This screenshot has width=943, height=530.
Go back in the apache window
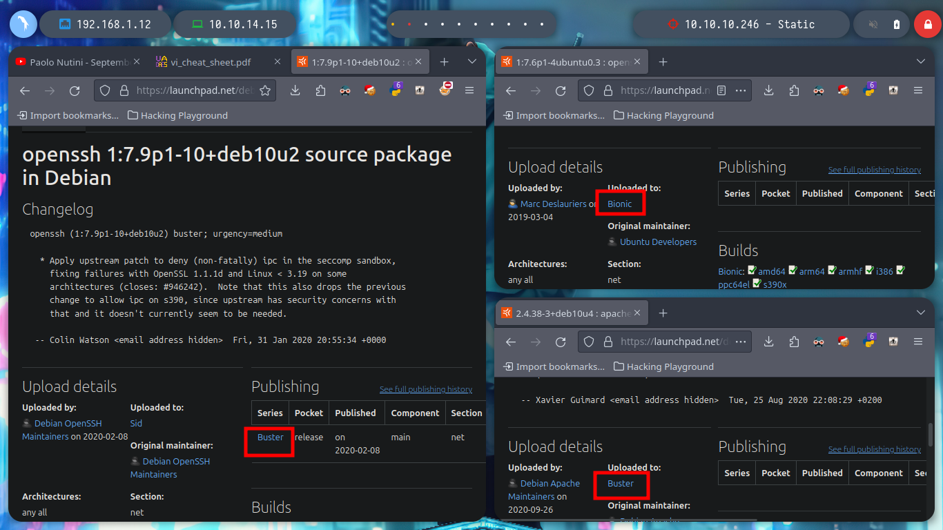[511, 342]
